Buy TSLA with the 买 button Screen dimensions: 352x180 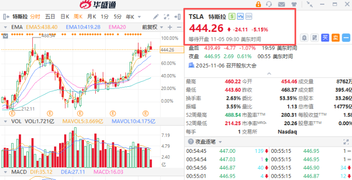pyautogui.click(x=325, y=37)
